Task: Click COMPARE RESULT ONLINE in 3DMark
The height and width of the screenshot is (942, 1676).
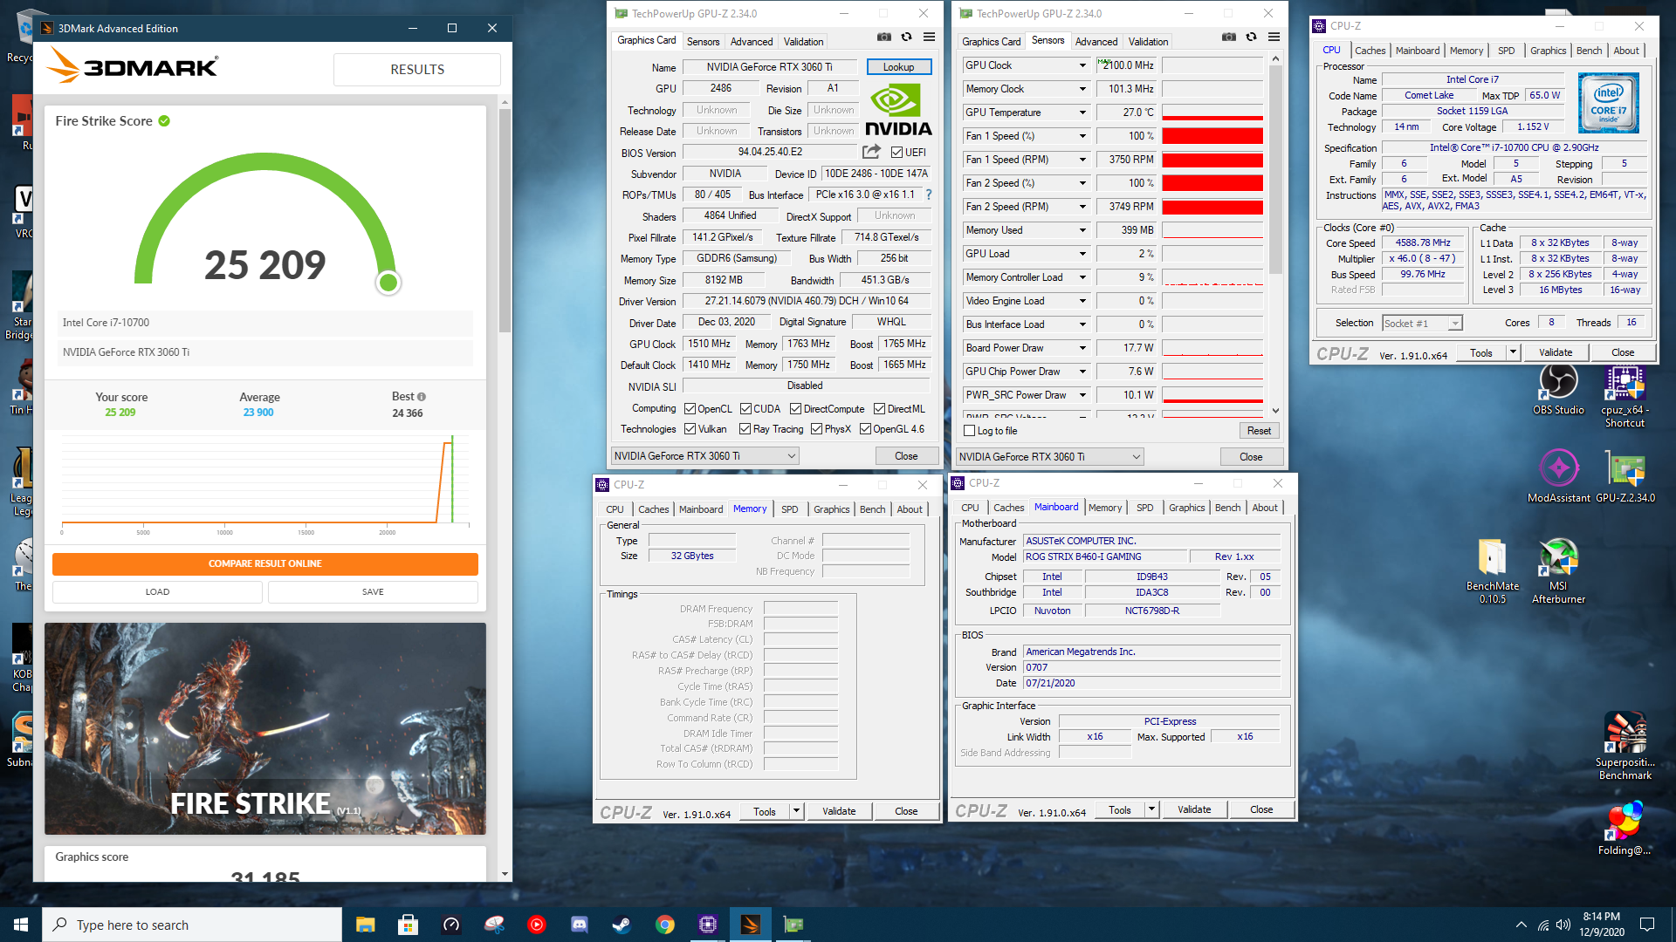Action: 265,563
